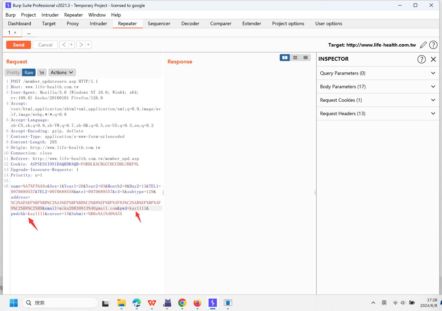Switch to the Extender tab
Screen dimensions: 442x311
[252, 23]
